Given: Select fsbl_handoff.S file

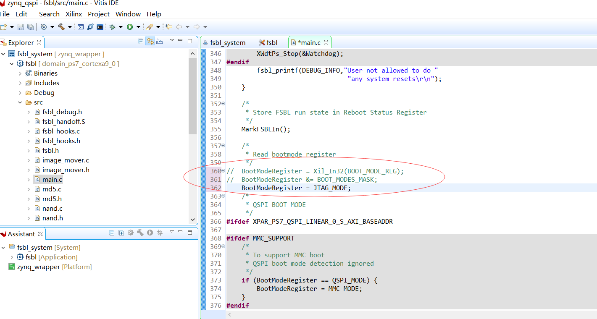Looking at the screenshot, I should pos(64,122).
